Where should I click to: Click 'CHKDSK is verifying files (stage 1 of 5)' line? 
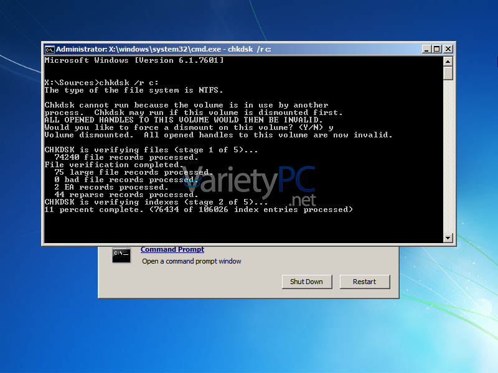[x=151, y=150]
